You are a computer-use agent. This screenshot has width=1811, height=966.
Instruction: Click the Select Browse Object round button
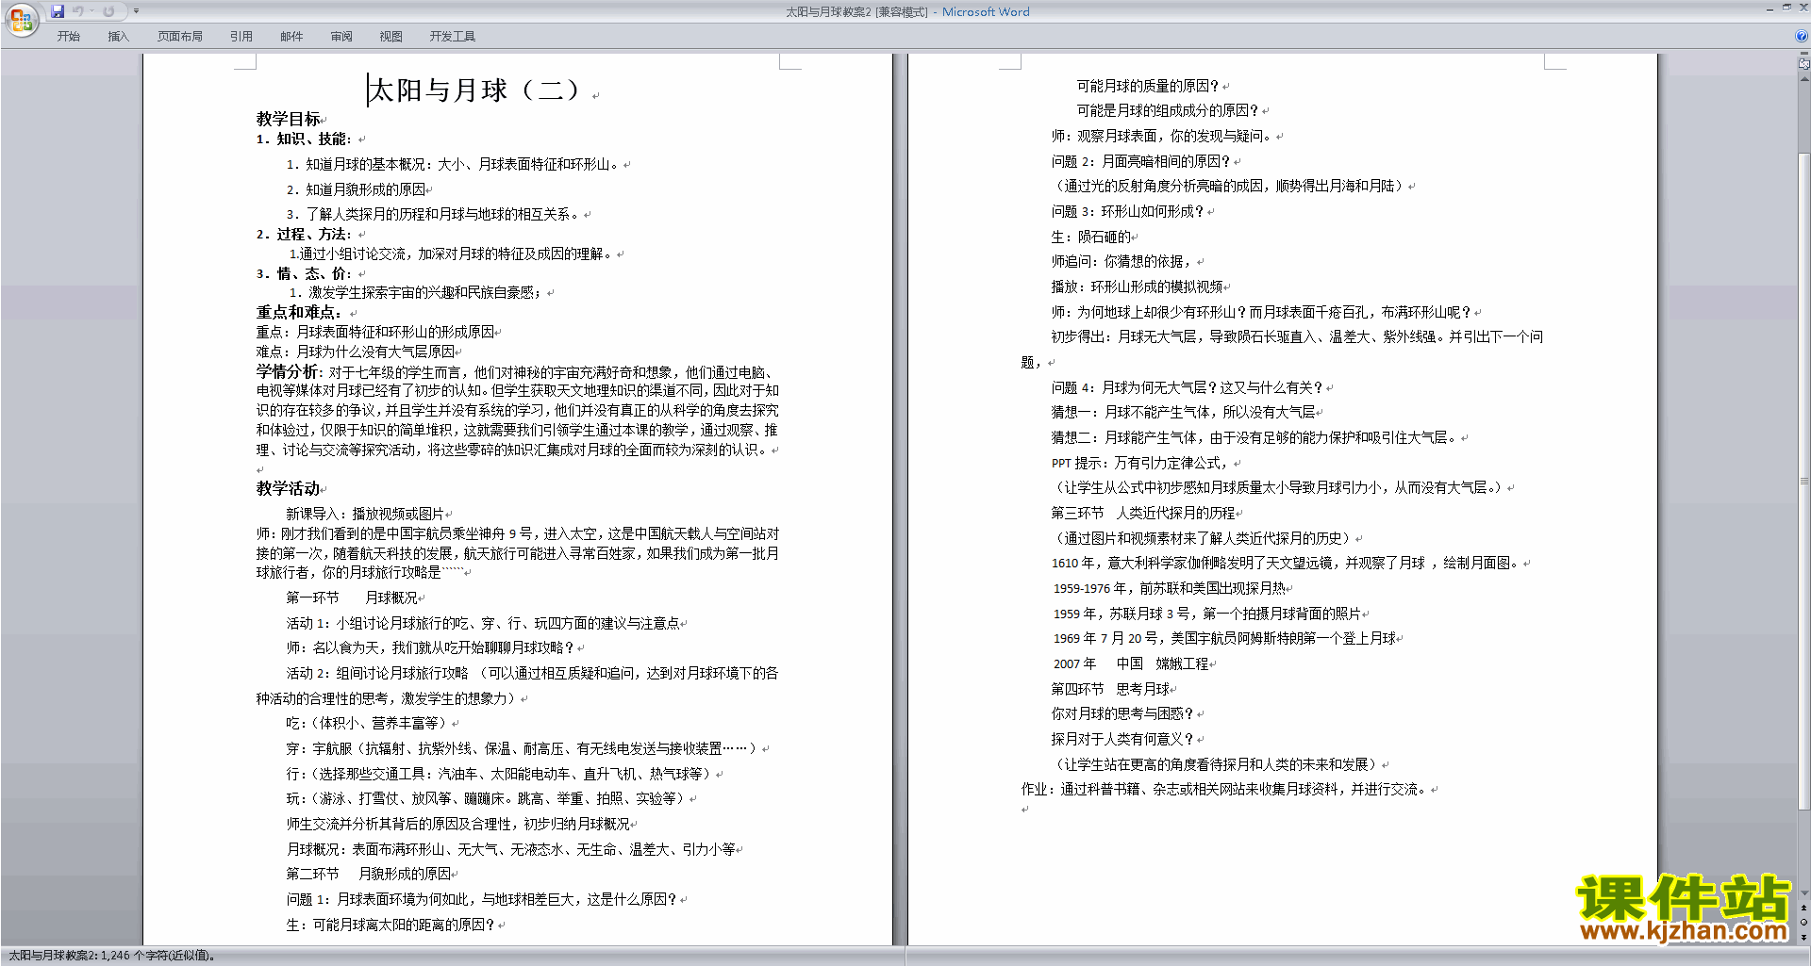pyautogui.click(x=1804, y=922)
